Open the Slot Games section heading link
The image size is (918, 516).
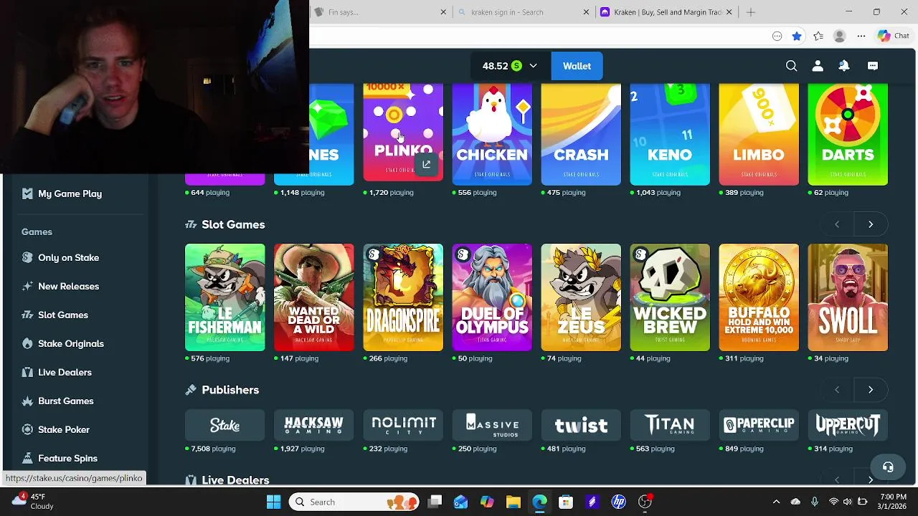(233, 224)
